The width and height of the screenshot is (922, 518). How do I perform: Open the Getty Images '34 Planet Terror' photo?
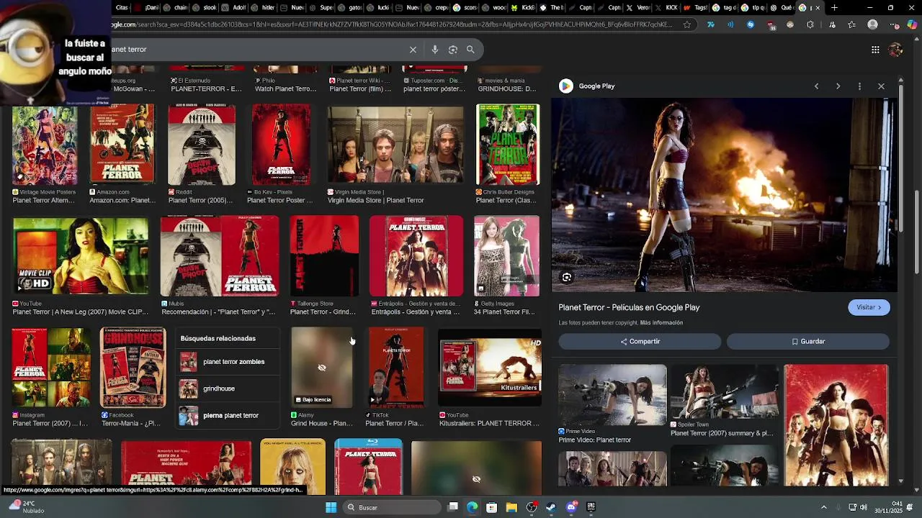[506, 256]
